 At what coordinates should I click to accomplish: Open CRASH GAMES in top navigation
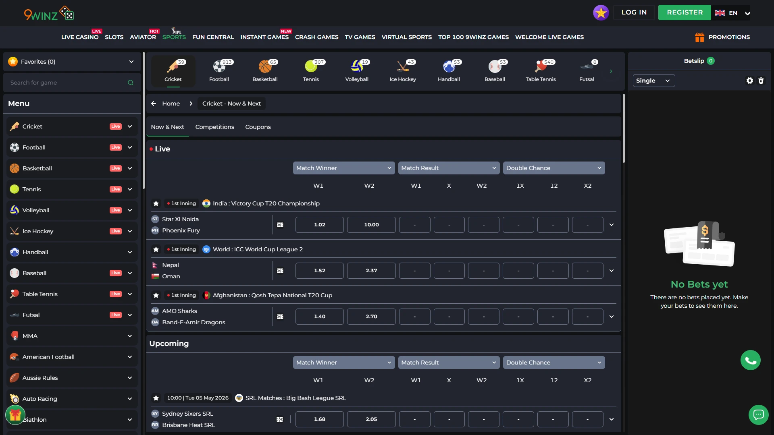(x=316, y=37)
